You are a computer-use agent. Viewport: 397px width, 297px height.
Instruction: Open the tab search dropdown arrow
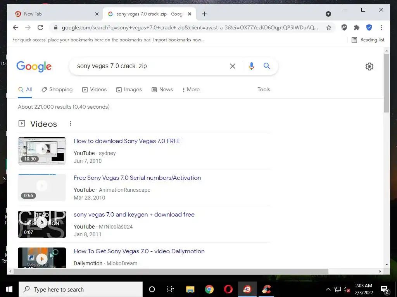click(328, 14)
